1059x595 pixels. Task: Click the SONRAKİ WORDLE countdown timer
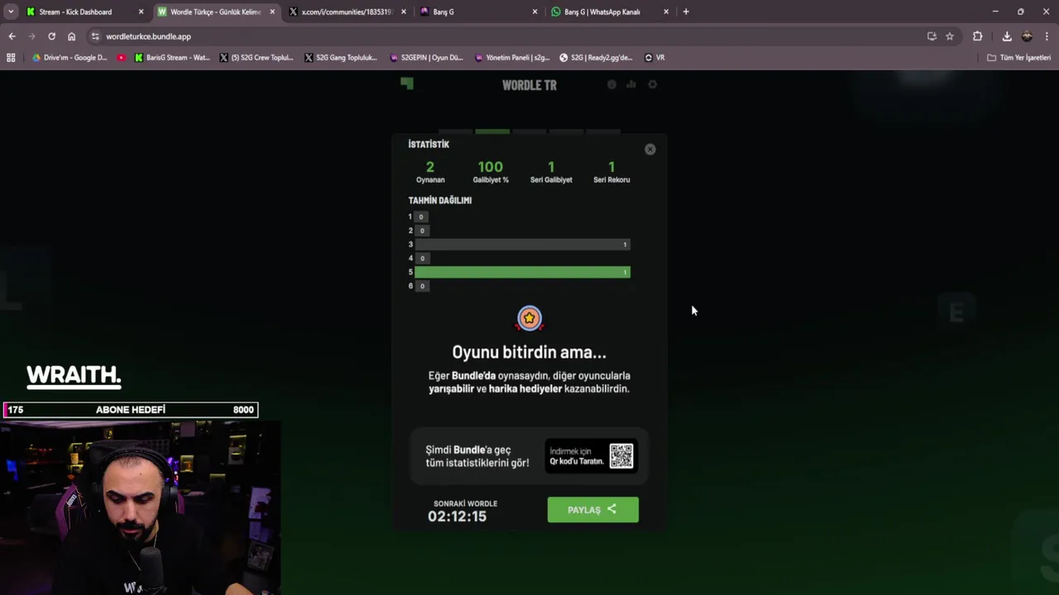457,516
